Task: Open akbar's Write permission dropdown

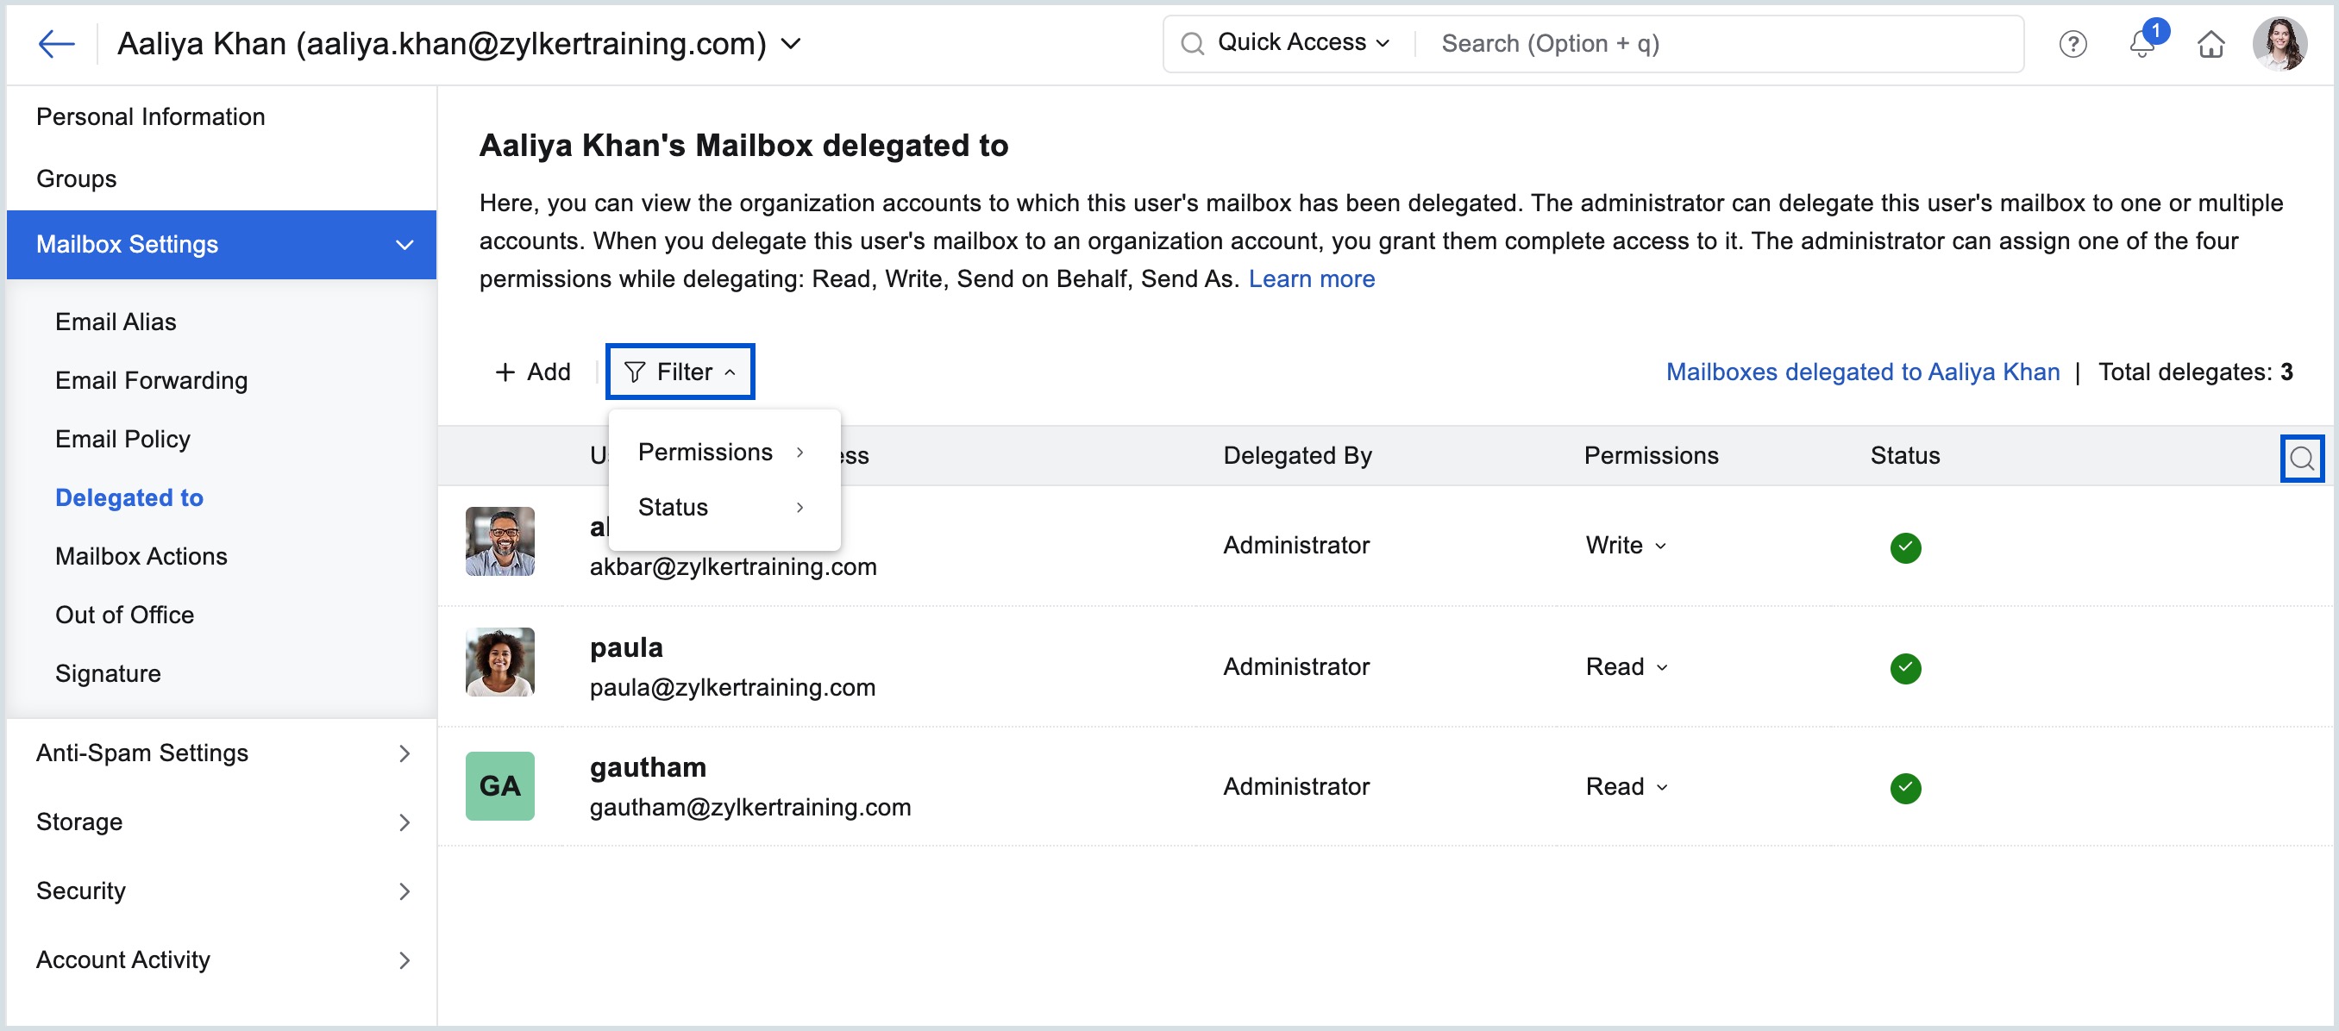Action: pos(1626,546)
